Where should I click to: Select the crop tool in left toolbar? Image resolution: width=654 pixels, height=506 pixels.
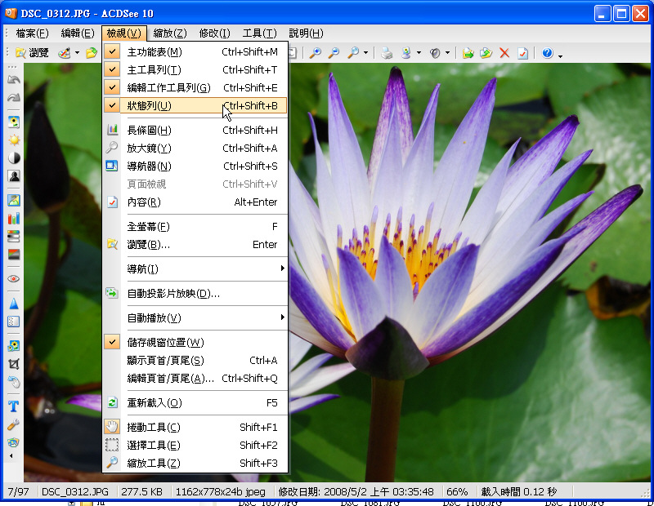tap(14, 363)
